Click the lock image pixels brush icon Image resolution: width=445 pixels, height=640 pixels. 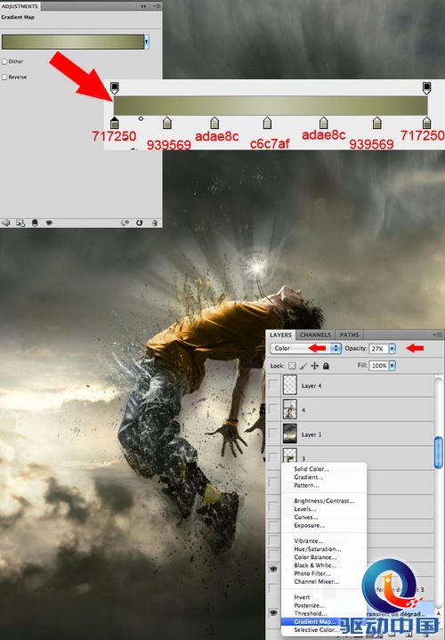click(x=303, y=366)
